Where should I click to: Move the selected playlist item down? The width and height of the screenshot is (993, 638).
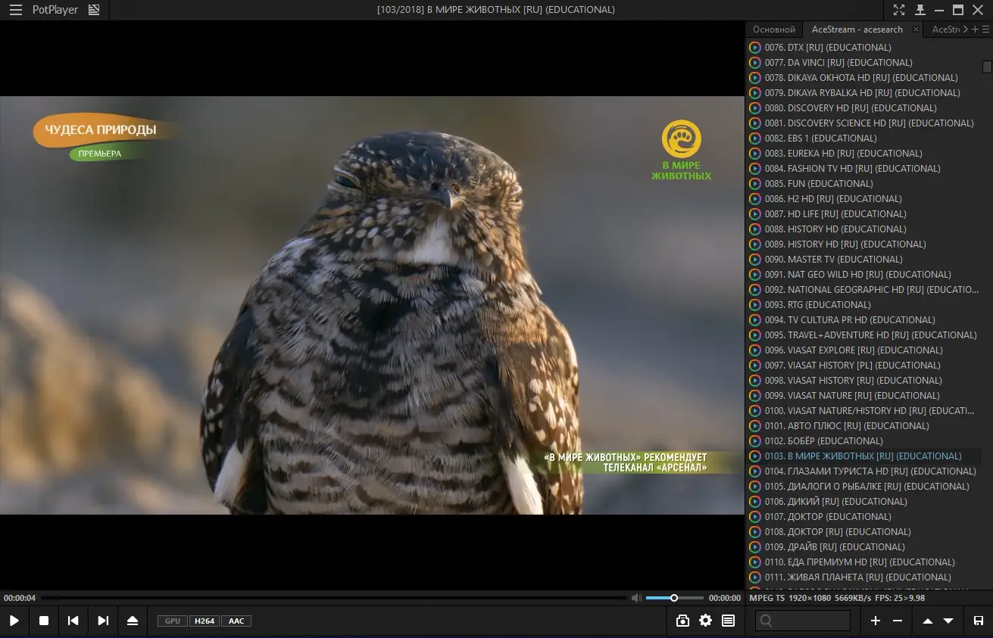948,621
